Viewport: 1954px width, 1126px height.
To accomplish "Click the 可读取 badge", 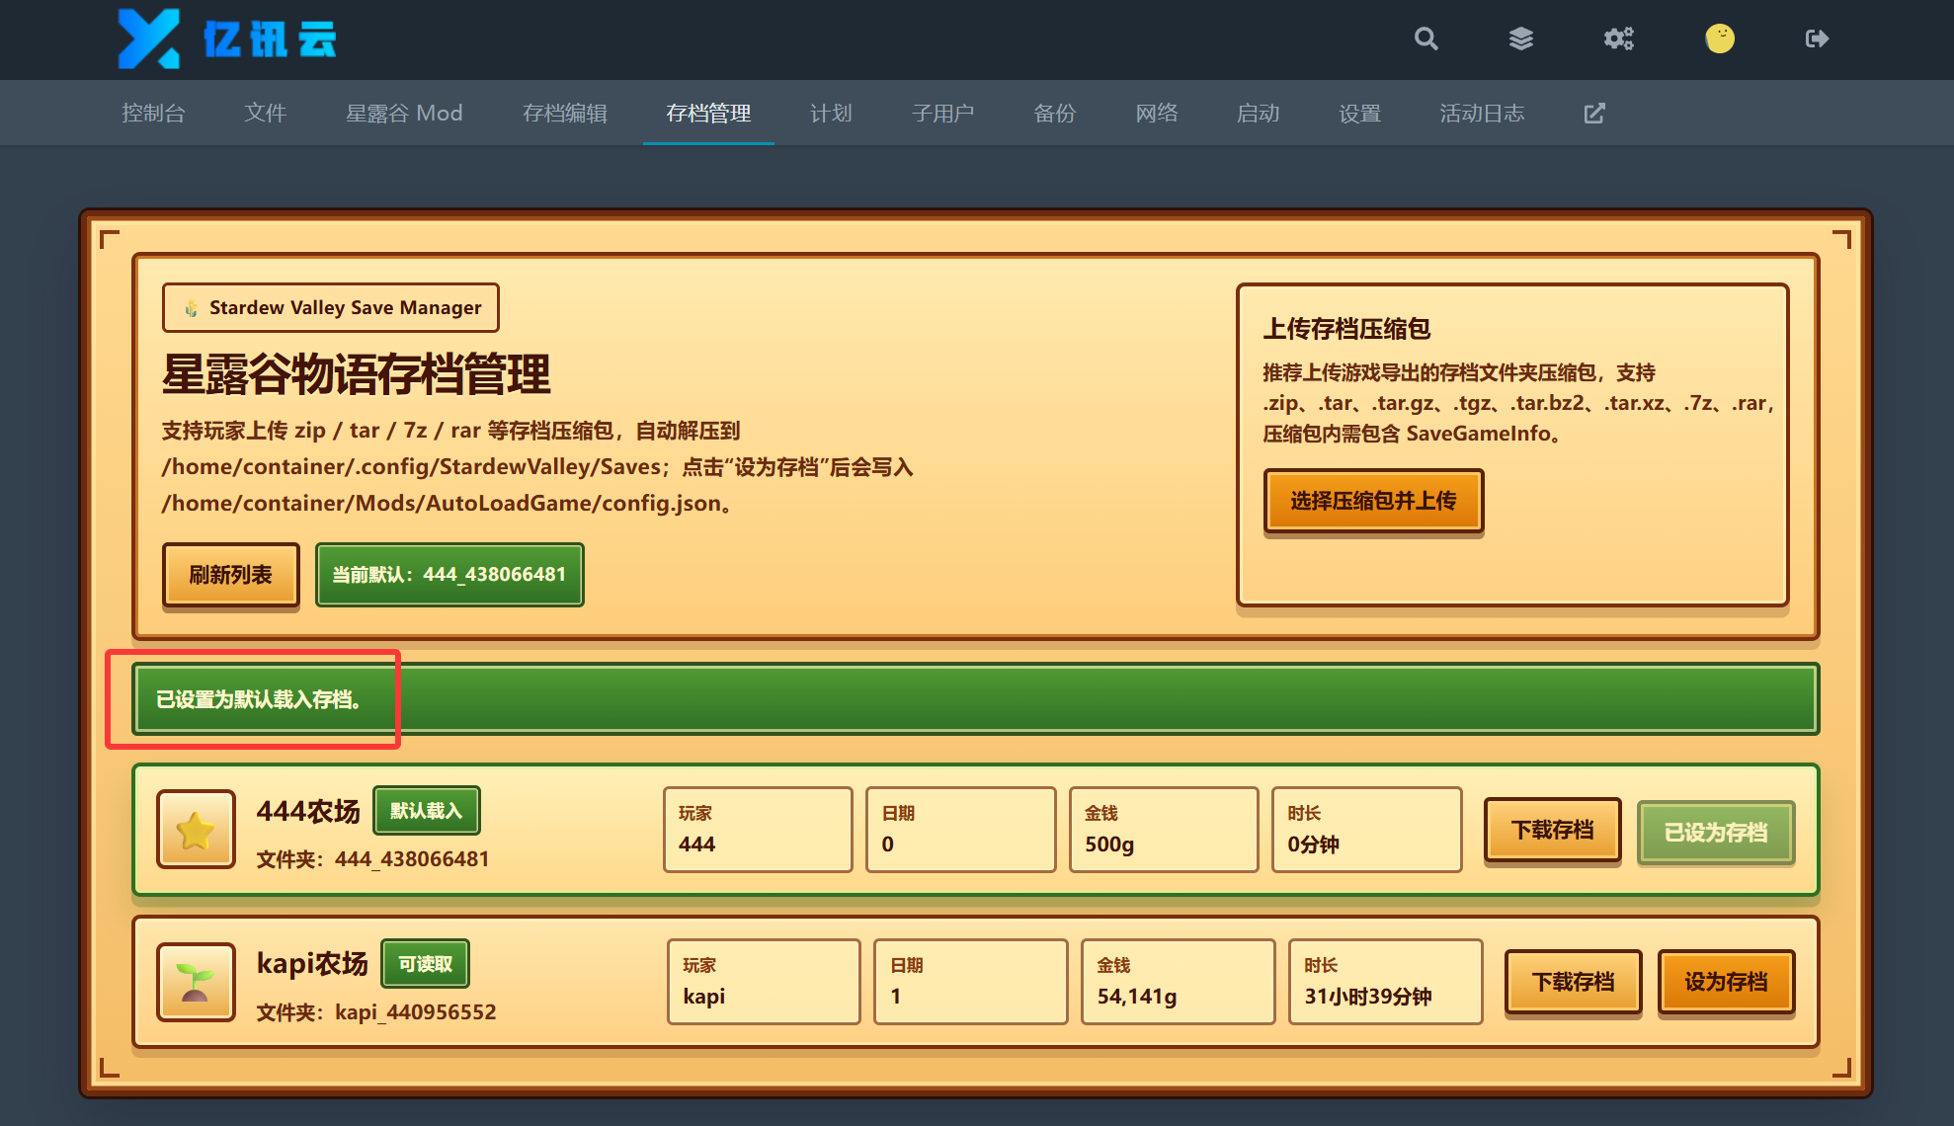I will click(x=425, y=963).
